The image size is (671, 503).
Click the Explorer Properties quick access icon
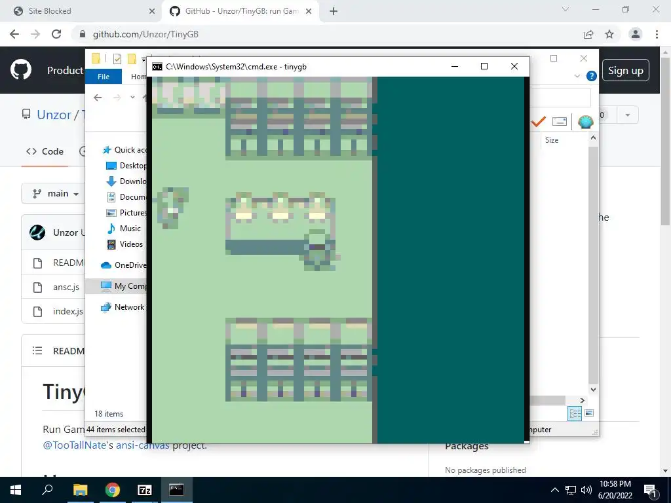[x=117, y=58]
